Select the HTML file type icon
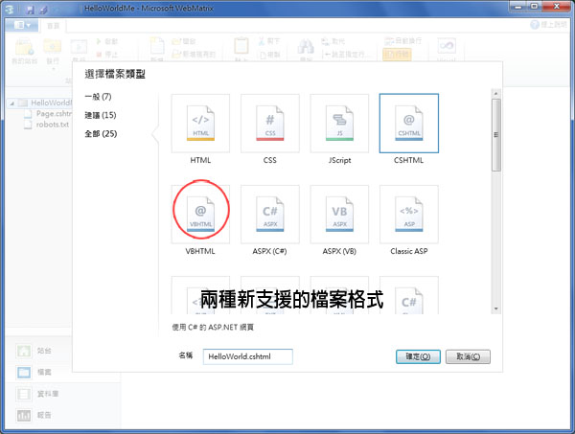This screenshot has height=434, width=575. 200,124
